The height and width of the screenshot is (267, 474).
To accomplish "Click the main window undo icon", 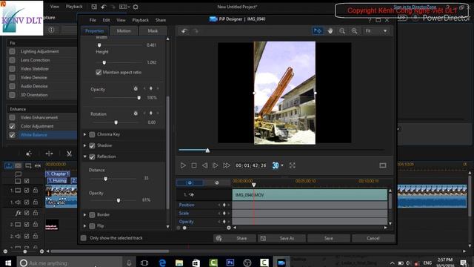I will (x=104, y=7).
